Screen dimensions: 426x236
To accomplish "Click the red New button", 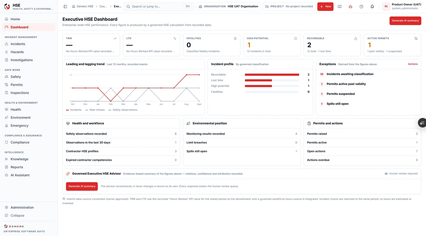I will [x=325, y=6].
